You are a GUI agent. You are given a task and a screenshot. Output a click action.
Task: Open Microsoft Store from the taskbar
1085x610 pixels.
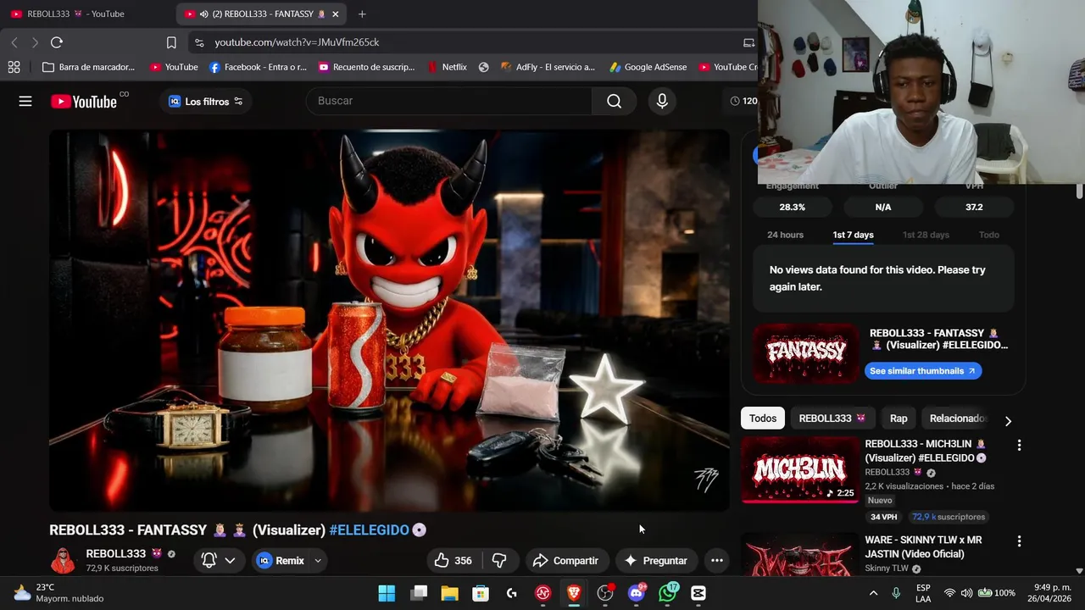tap(481, 593)
